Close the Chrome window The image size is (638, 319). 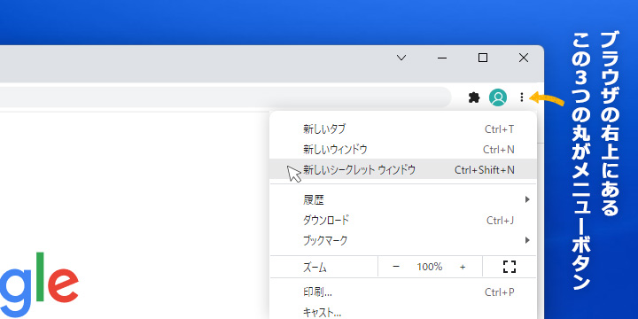(x=524, y=58)
